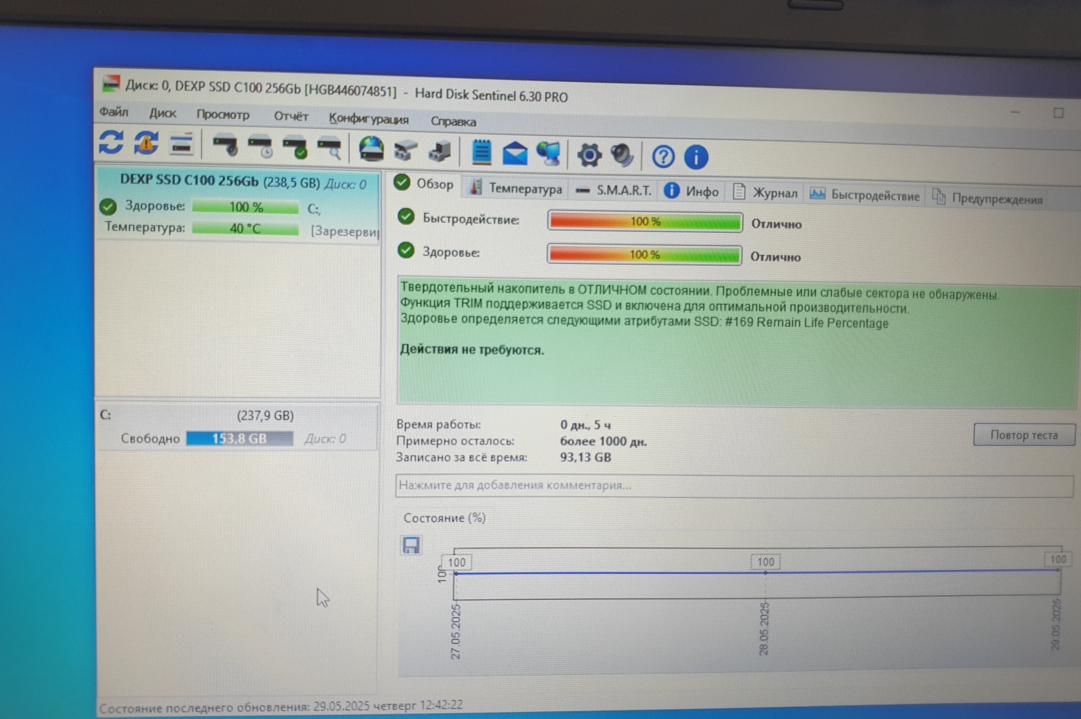Click the blue info about icon
The image size is (1081, 719).
click(x=696, y=157)
